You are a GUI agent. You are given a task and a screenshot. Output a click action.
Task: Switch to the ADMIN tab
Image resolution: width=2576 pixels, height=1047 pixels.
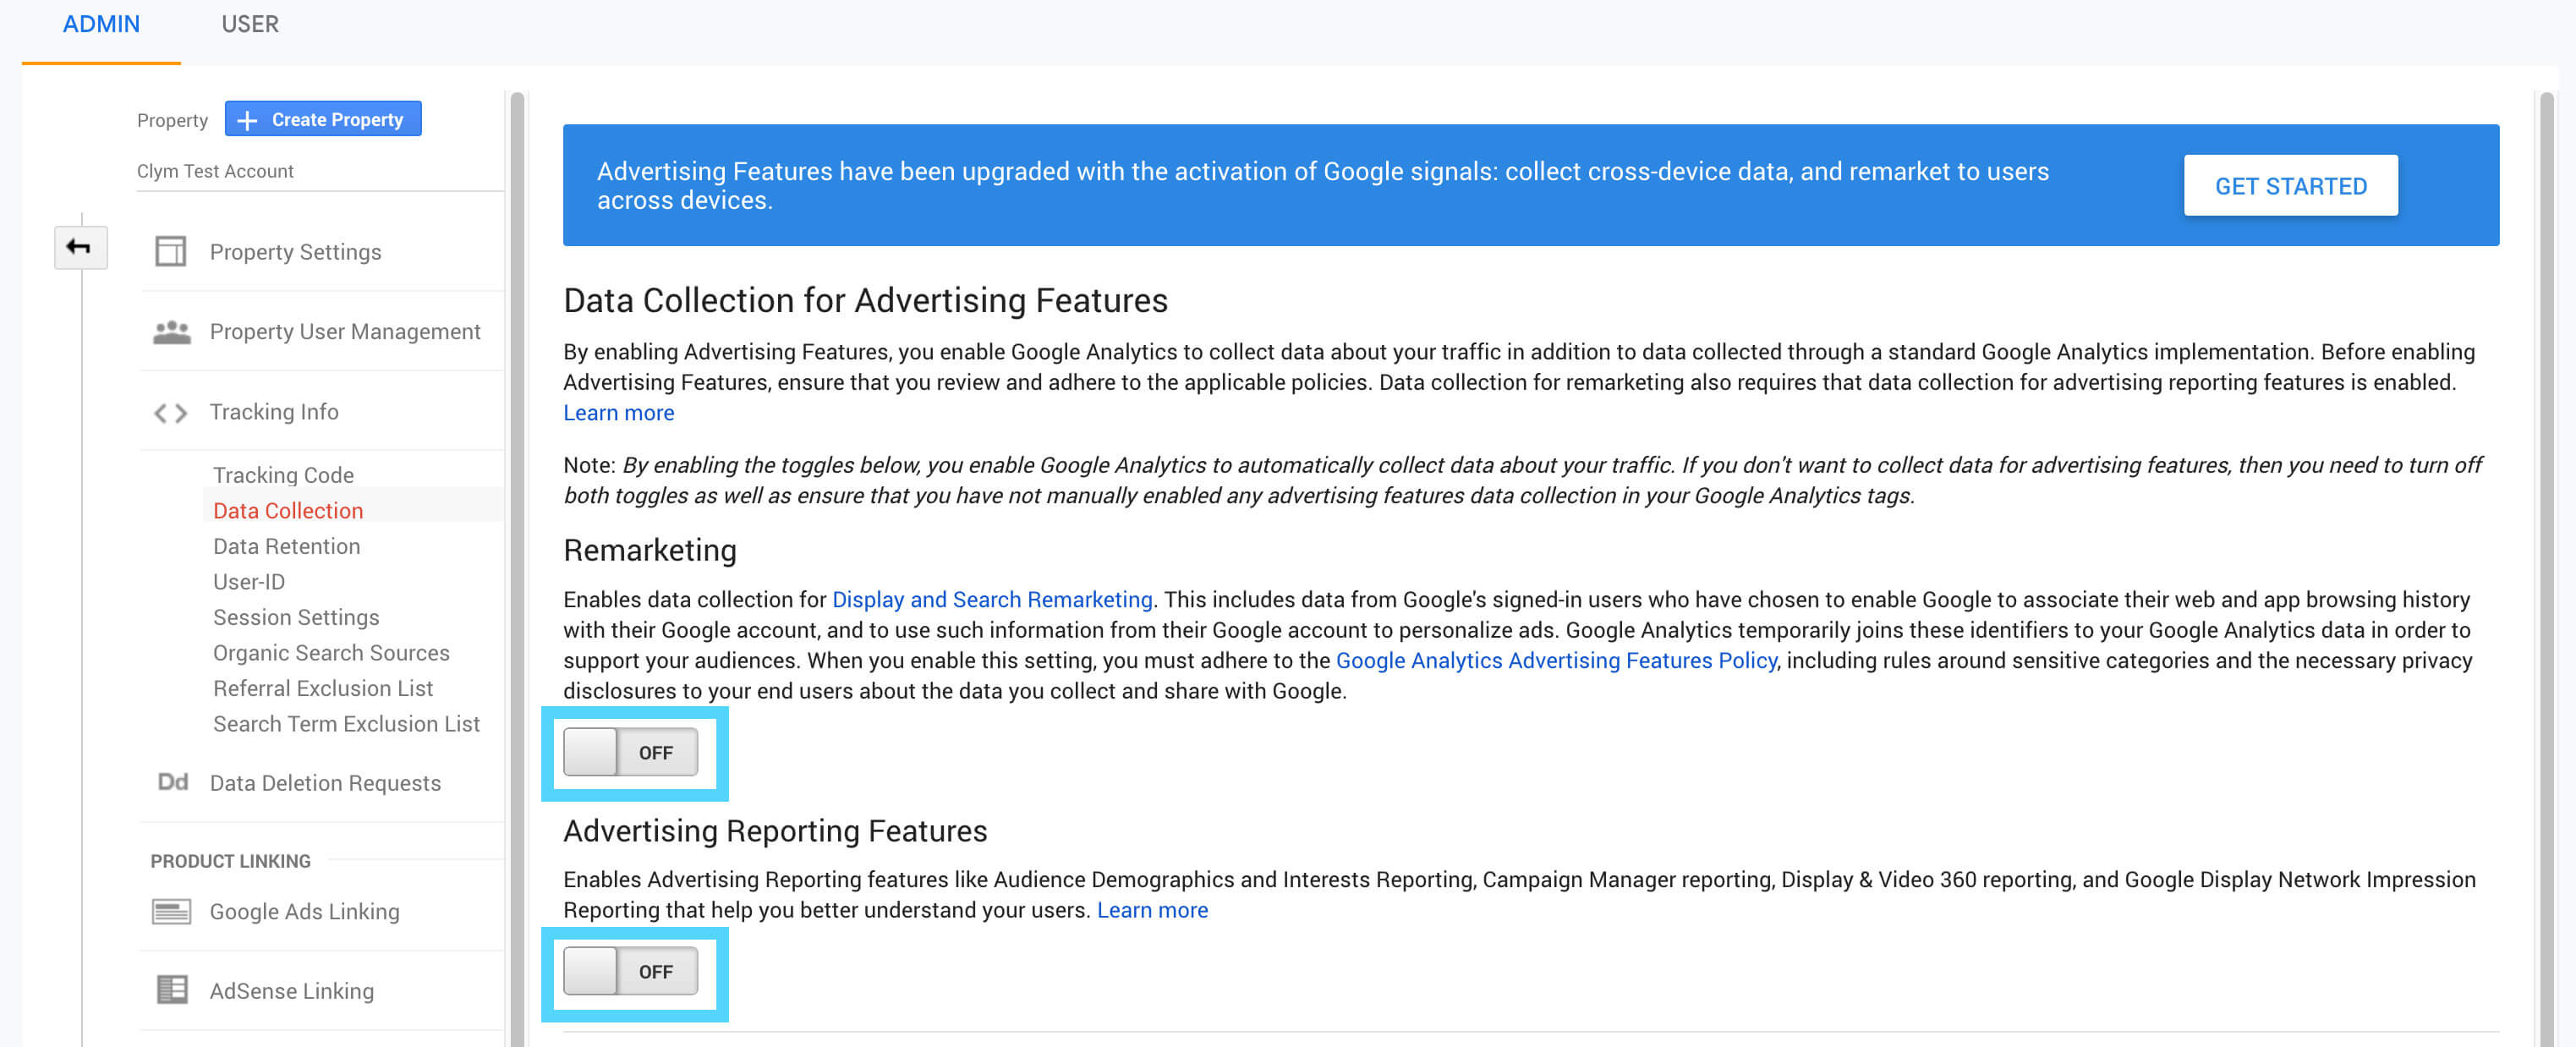point(101,24)
